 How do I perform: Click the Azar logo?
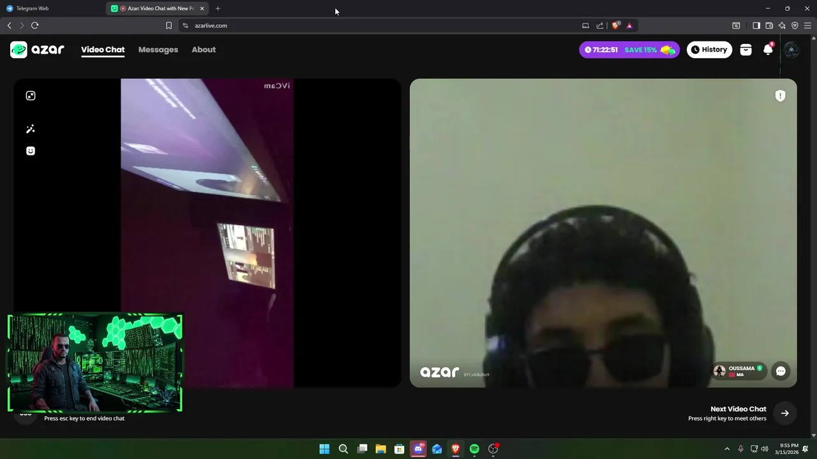pyautogui.click(x=37, y=50)
